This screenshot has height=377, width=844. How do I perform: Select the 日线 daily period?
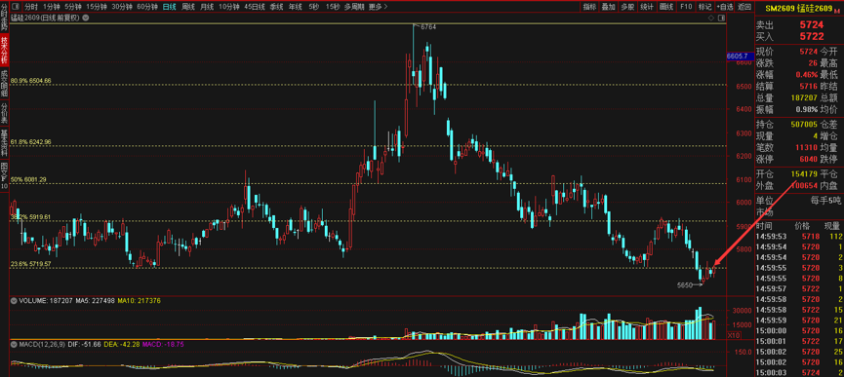[x=169, y=7]
